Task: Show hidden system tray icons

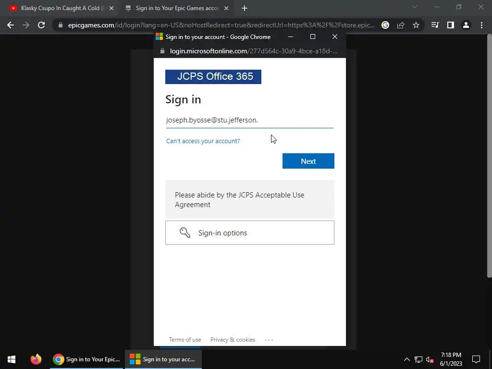Action: (406, 359)
